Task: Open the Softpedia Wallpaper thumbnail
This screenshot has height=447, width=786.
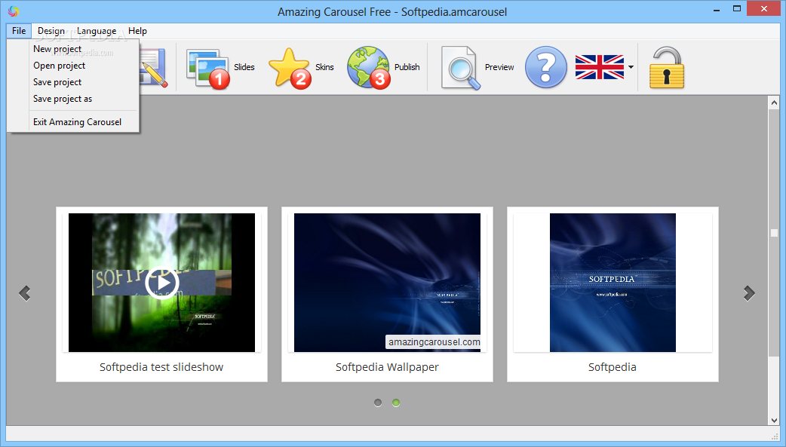Action: [x=387, y=283]
